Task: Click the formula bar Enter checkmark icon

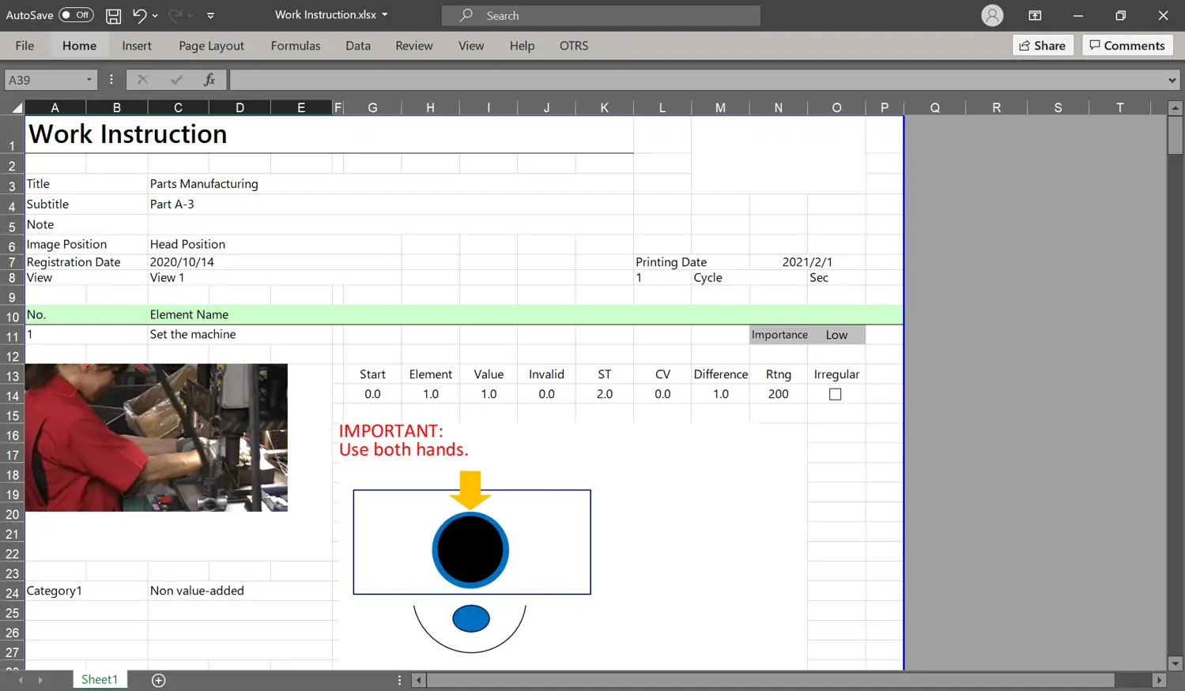Action: (176, 80)
